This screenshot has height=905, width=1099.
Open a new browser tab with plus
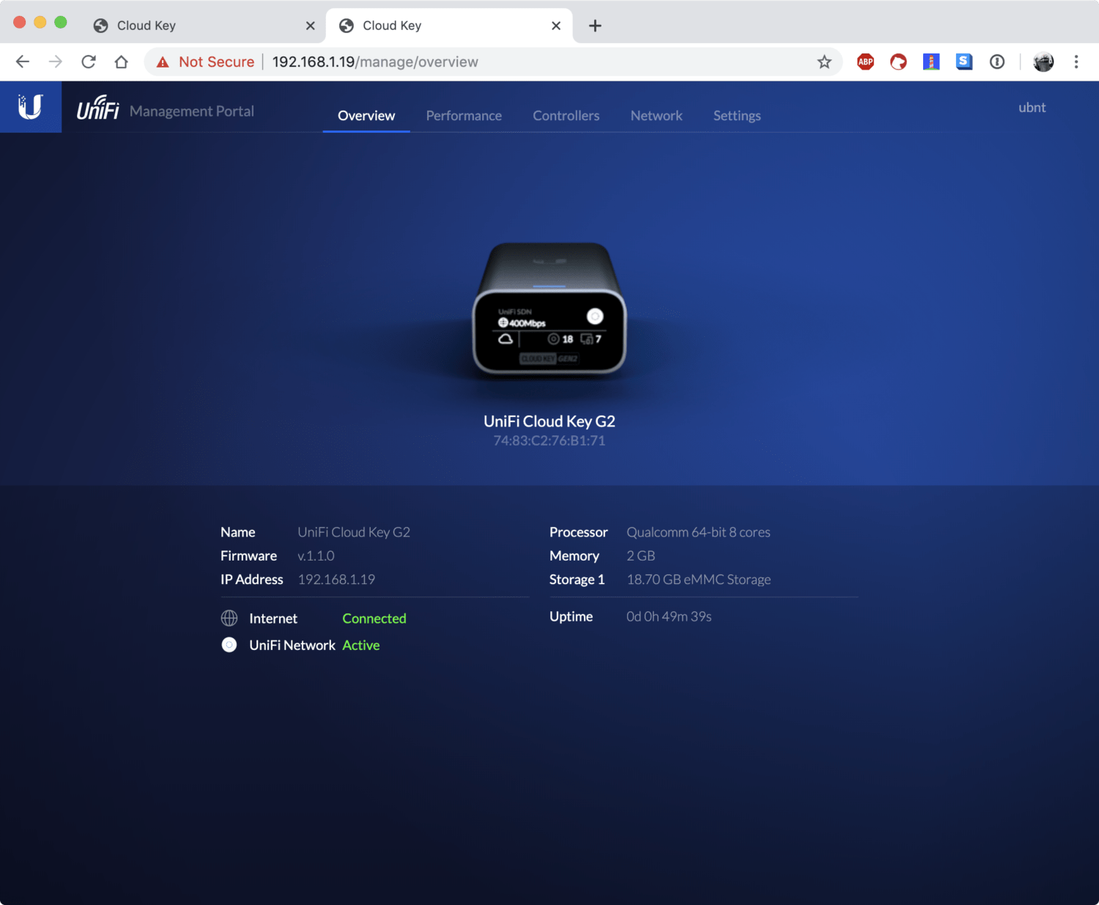(x=595, y=26)
